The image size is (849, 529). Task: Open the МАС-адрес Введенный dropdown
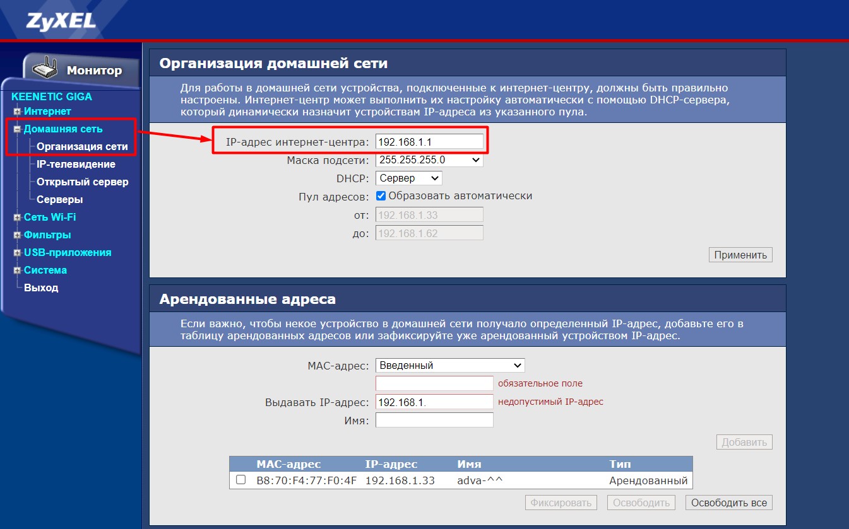[x=450, y=365]
